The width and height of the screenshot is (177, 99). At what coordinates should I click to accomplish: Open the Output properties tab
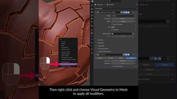(92, 12)
